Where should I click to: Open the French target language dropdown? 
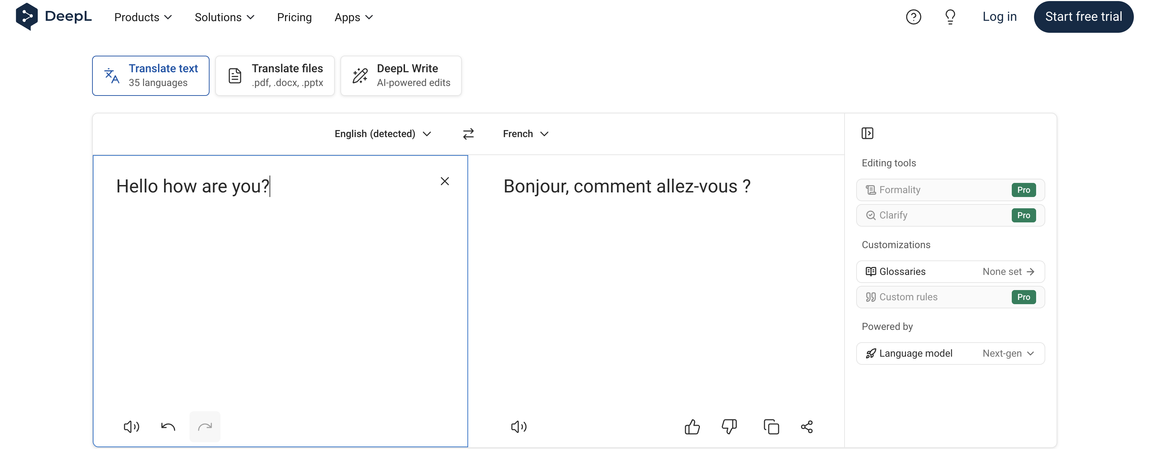point(526,134)
